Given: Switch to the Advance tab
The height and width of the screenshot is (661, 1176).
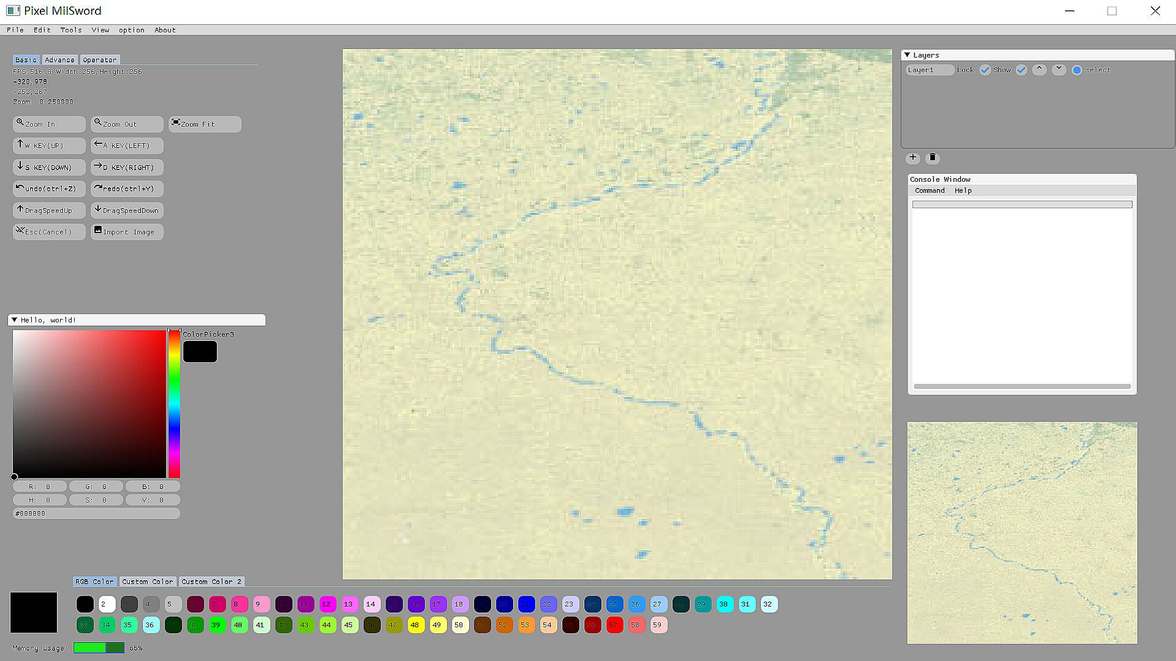Looking at the screenshot, I should (59, 60).
